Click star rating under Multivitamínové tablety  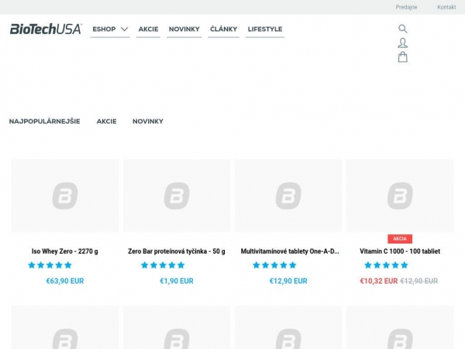[274, 265]
